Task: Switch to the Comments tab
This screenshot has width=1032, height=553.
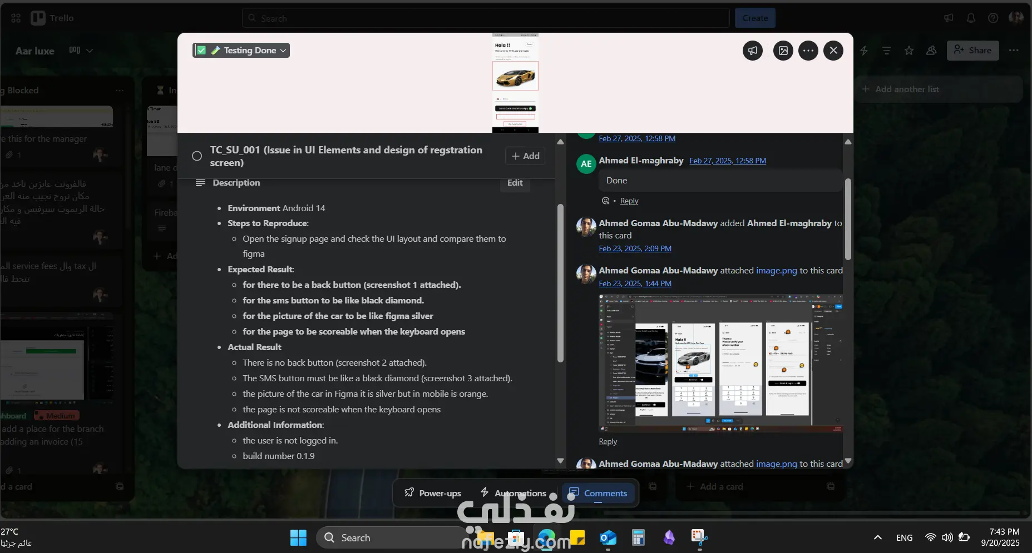Action: (598, 493)
